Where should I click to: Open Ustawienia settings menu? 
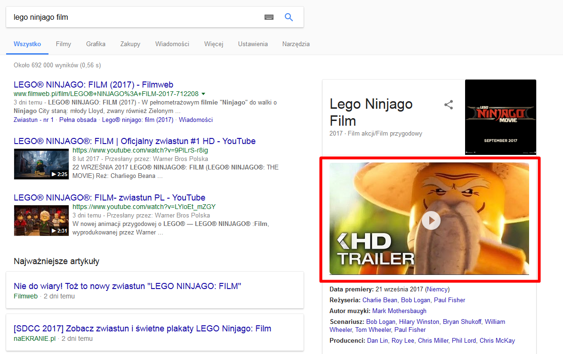[x=253, y=44]
